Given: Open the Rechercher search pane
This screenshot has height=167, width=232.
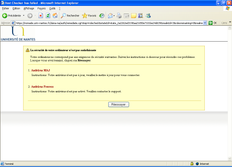Looking at the screenshot, I should coord(70,15).
